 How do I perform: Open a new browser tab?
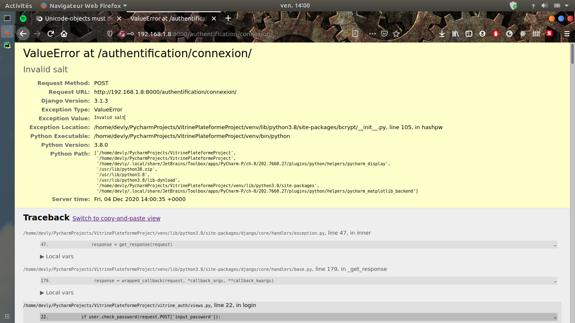pos(228,18)
